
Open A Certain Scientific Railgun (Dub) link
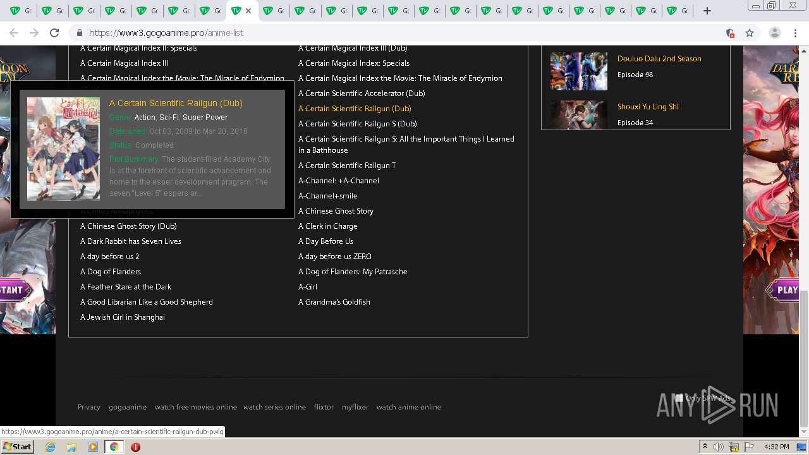click(x=355, y=109)
